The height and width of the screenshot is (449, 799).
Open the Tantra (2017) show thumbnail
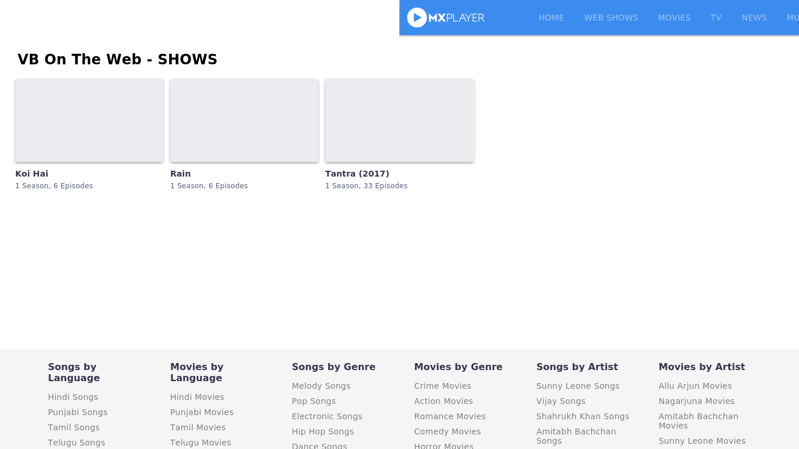click(399, 120)
